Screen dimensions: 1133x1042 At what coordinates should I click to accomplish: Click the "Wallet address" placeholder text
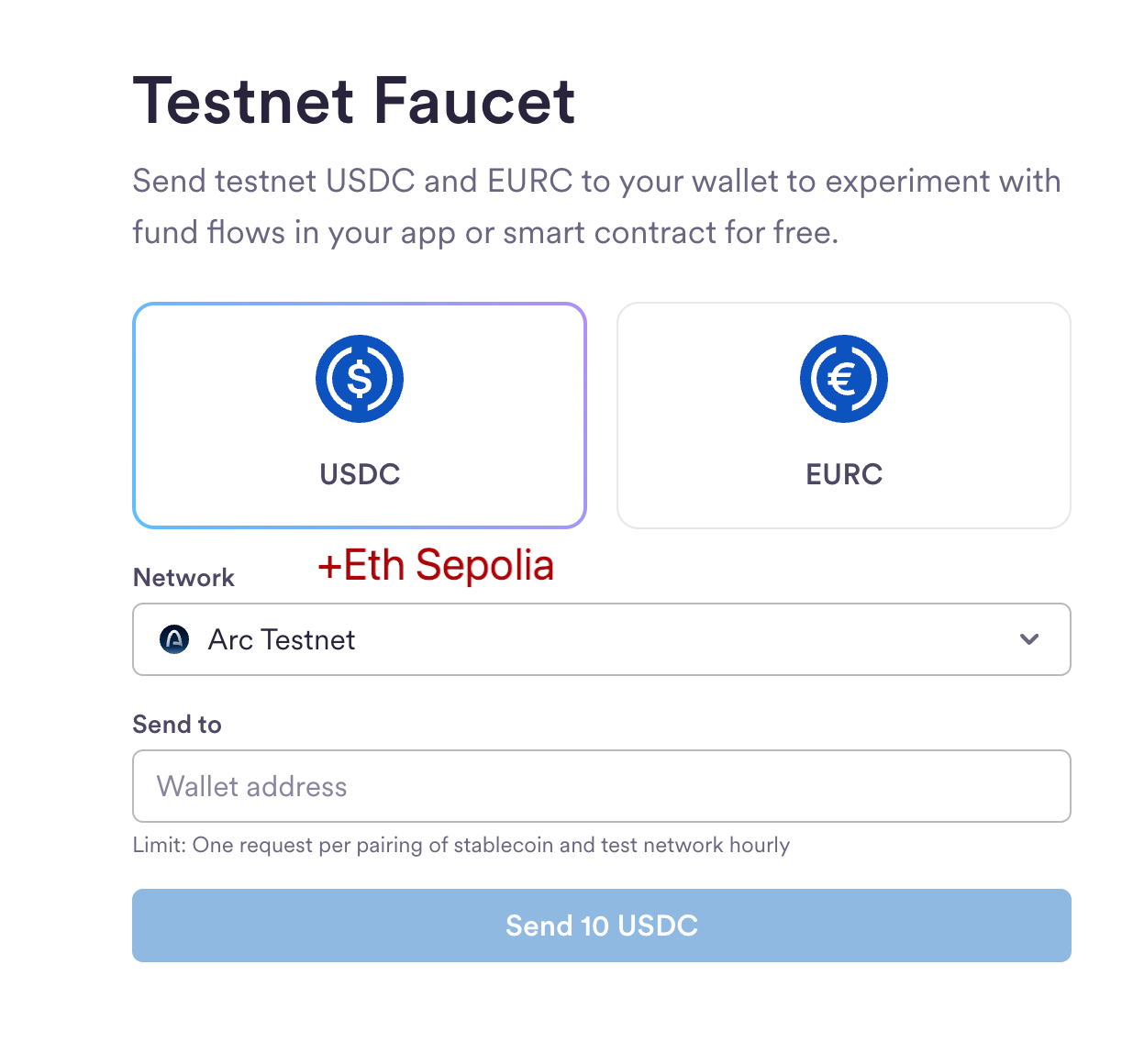[x=252, y=787]
